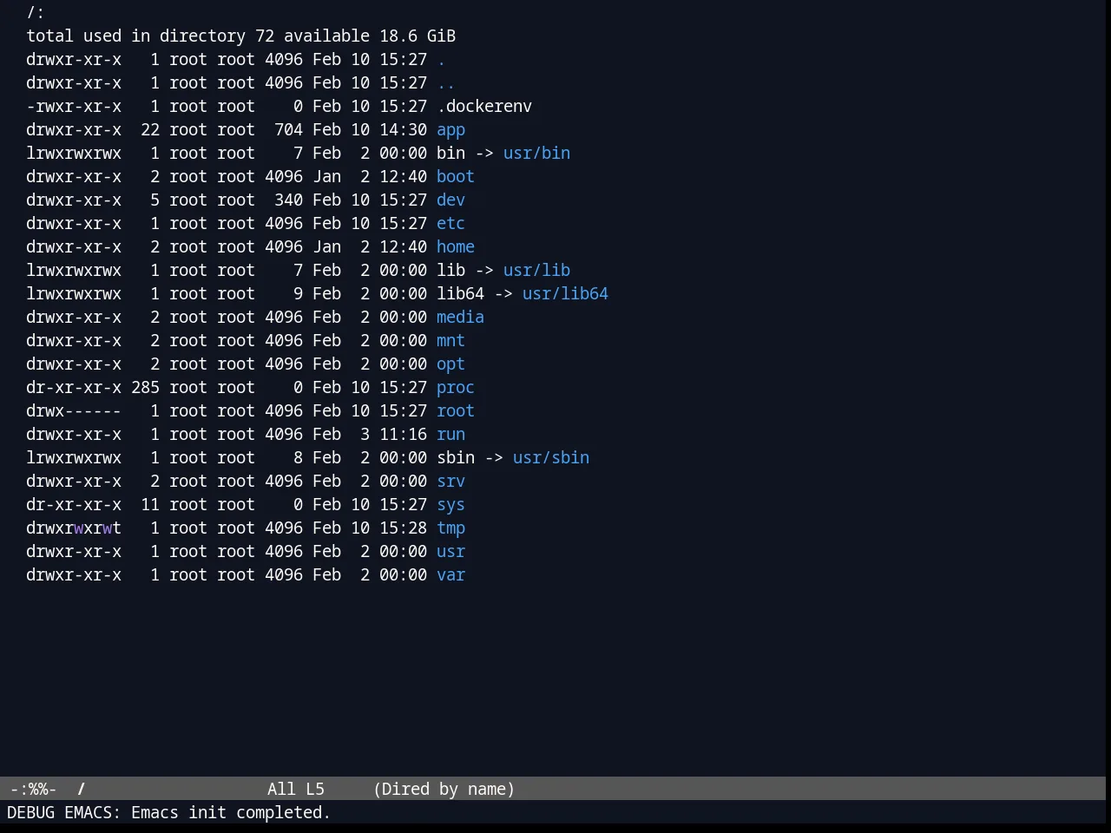Click the buffer name '/' in mode line
Image resolution: width=1111 pixels, height=833 pixels.
click(x=82, y=789)
